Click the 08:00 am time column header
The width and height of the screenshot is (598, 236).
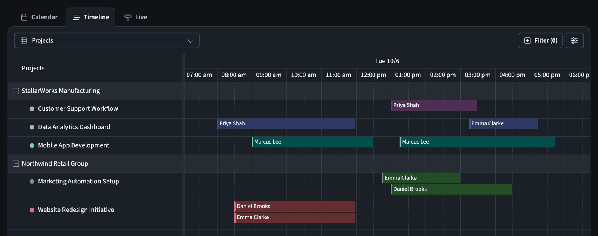point(234,75)
